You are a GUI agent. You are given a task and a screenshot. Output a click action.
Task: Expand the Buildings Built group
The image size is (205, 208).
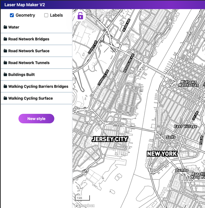pos(37,75)
